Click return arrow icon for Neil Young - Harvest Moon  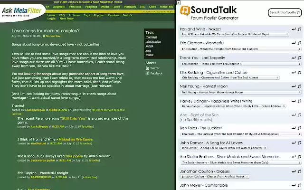294,86
